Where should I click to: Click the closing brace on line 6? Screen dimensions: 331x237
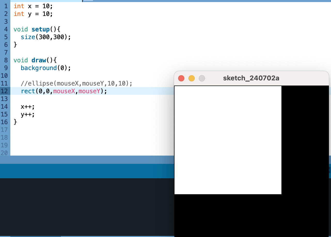coord(15,45)
